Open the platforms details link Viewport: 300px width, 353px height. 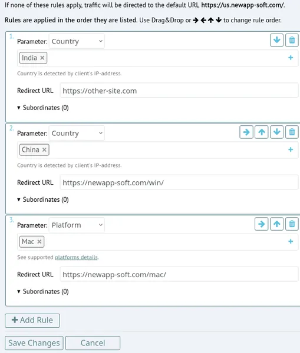(76, 257)
